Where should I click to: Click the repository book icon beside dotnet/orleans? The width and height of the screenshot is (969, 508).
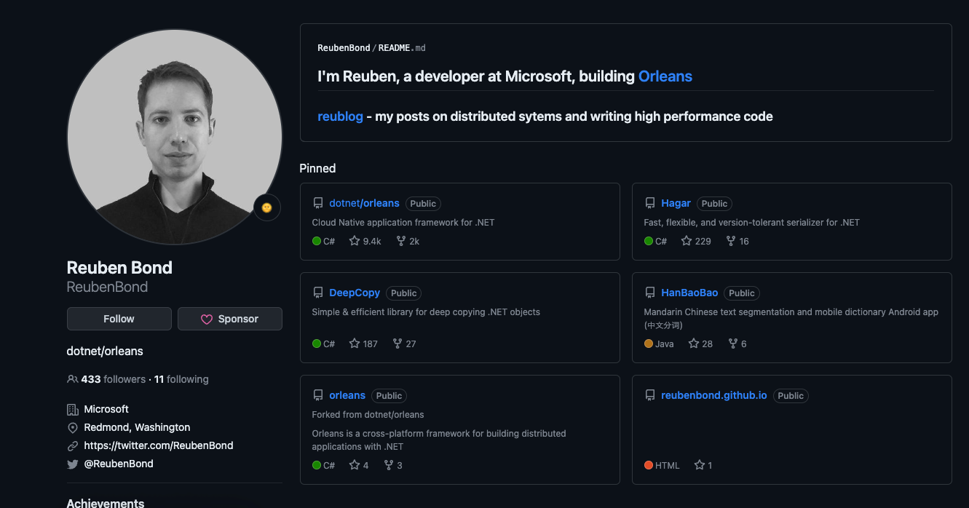pos(318,203)
